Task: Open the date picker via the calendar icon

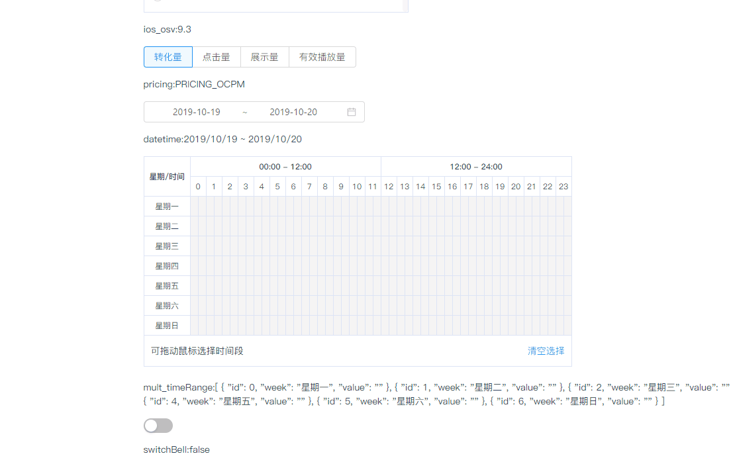Action: coord(351,112)
